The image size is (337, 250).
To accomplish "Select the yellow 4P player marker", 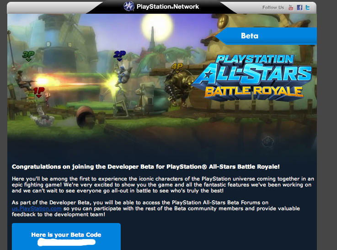I will (177, 68).
